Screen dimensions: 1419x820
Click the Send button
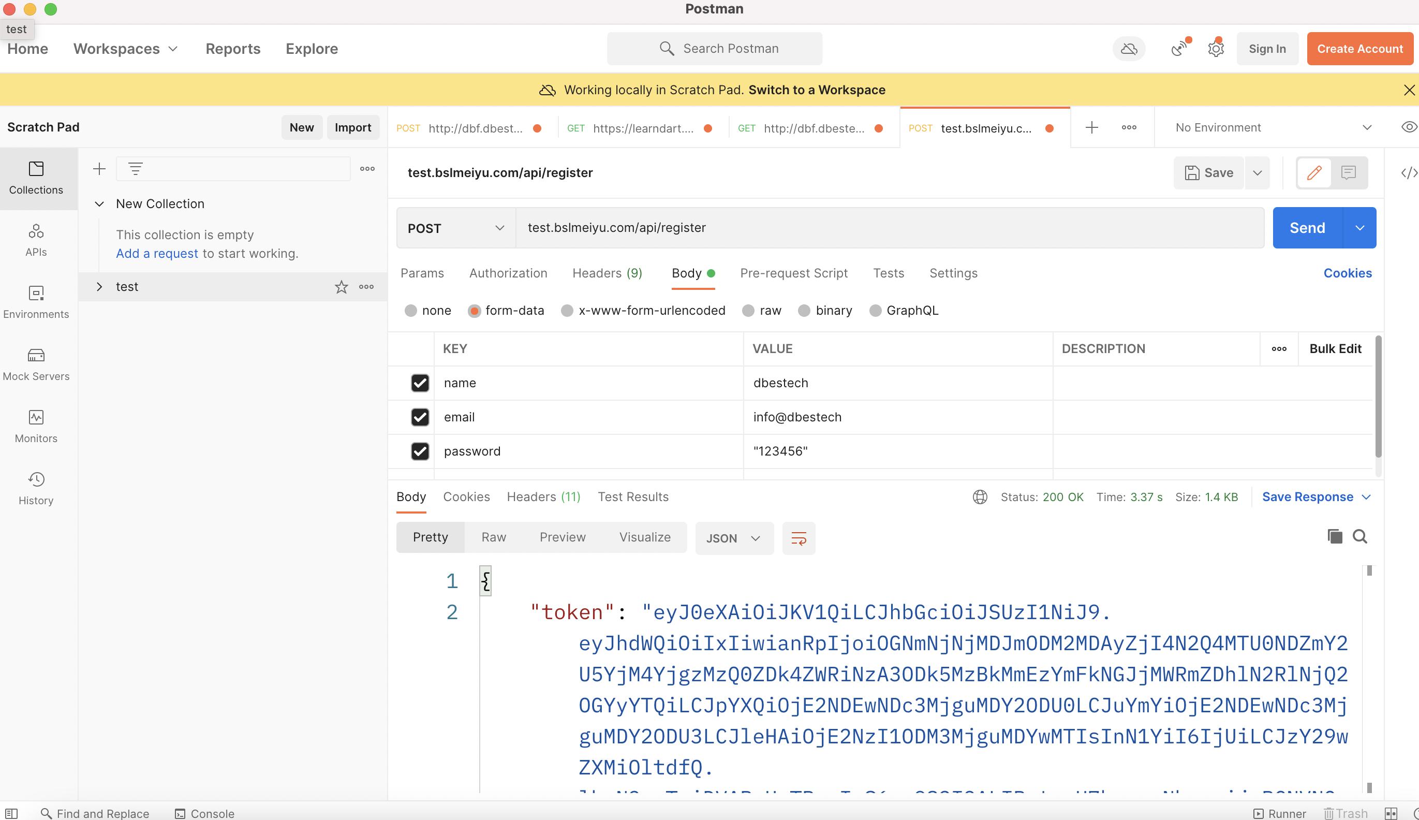tap(1308, 228)
